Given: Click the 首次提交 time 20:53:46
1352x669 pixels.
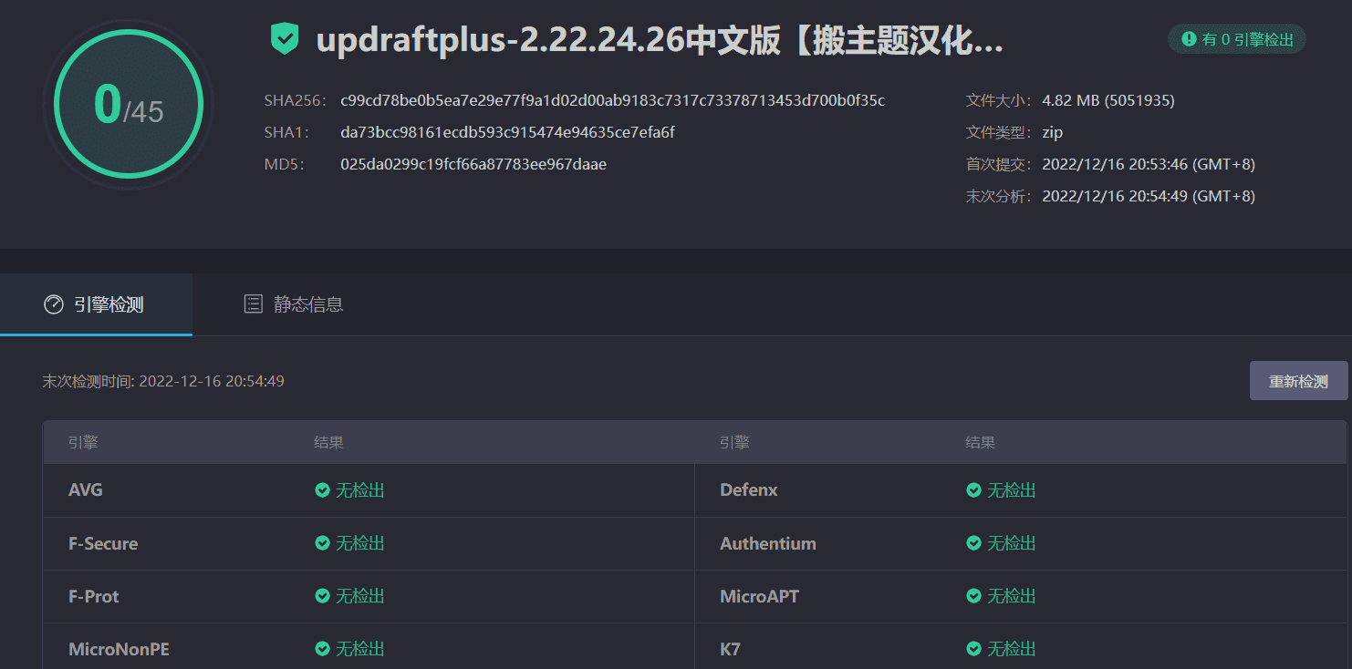Looking at the screenshot, I should 1149,164.
